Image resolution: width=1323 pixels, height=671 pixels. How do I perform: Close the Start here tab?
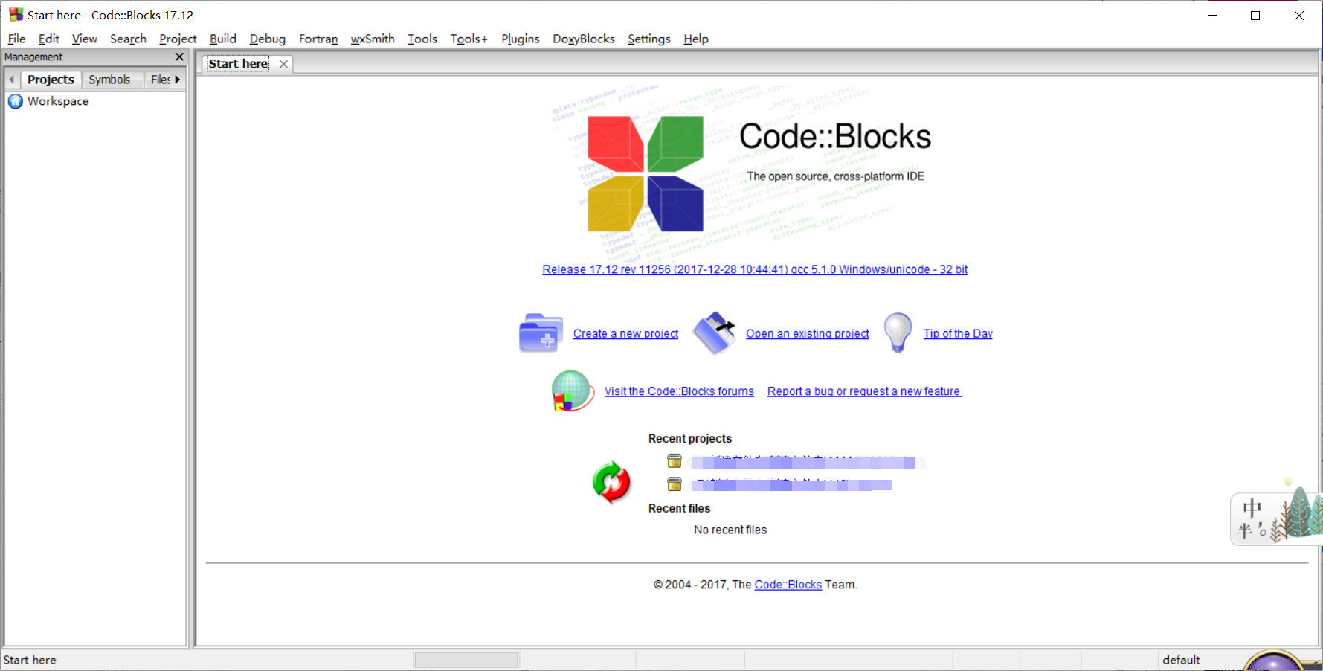coord(283,64)
